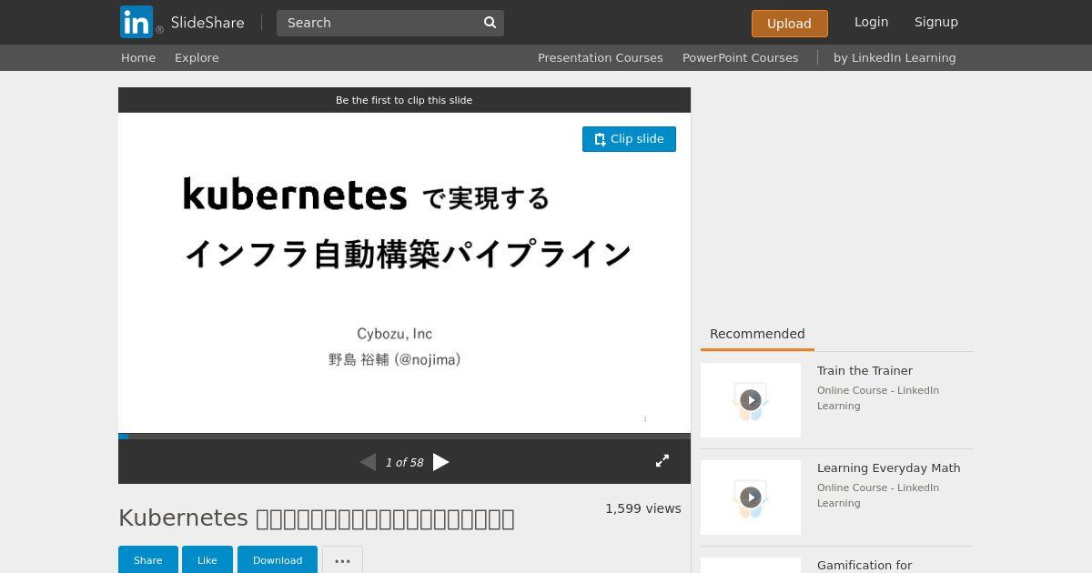The width and height of the screenshot is (1092, 573).
Task: Click by LinkedIn Learning link
Action: tap(895, 57)
